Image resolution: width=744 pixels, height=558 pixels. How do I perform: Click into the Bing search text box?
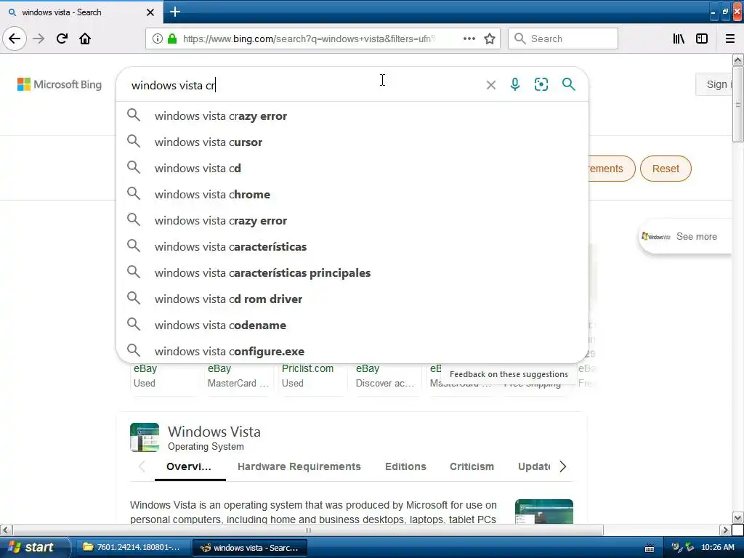tap(304, 85)
